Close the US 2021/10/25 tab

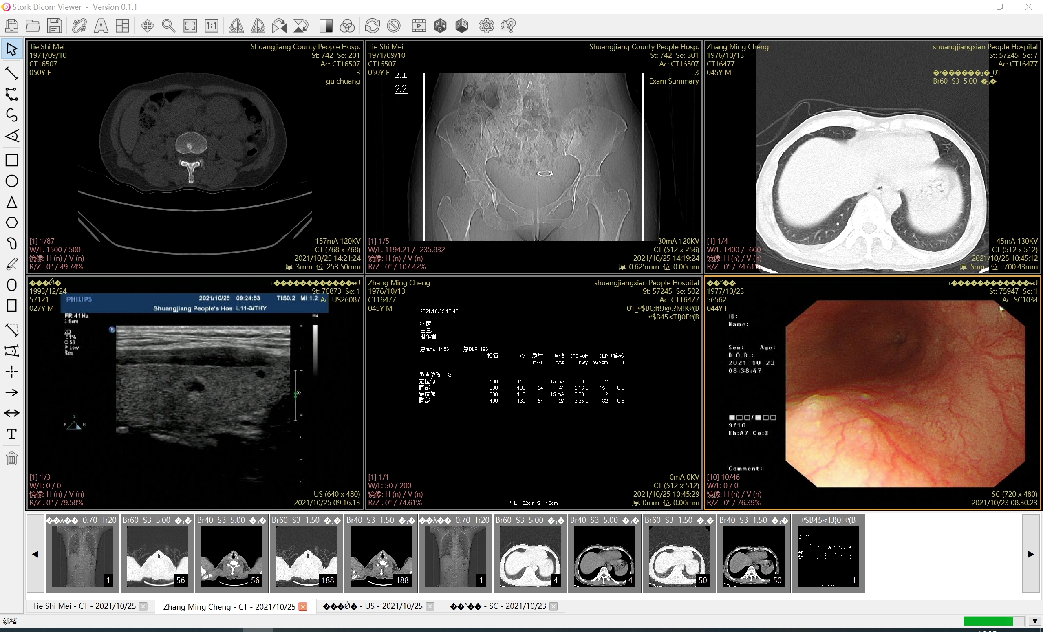point(430,607)
